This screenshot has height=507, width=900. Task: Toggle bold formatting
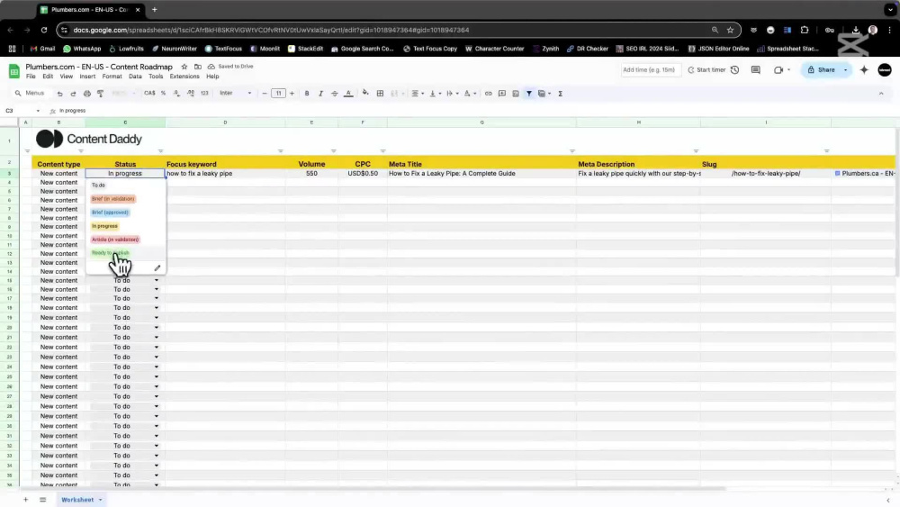(x=307, y=94)
